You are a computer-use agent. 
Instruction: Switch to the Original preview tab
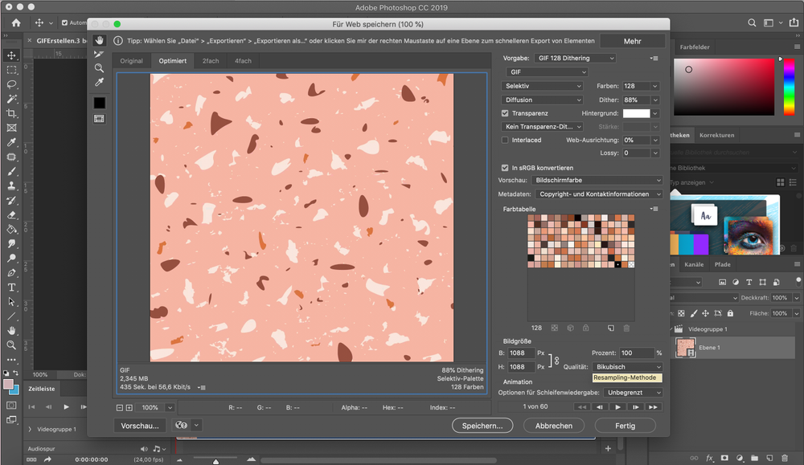(x=131, y=60)
